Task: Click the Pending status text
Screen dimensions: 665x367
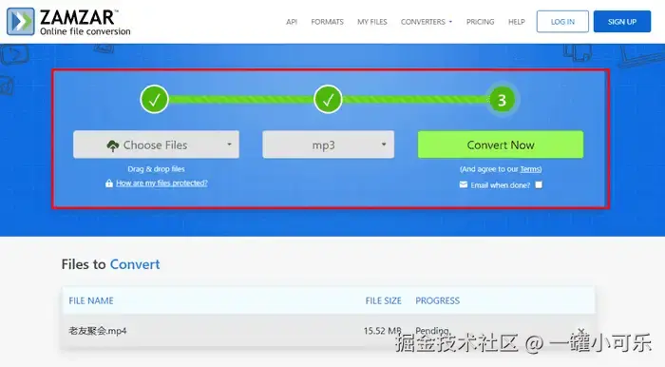Action: tap(432, 331)
